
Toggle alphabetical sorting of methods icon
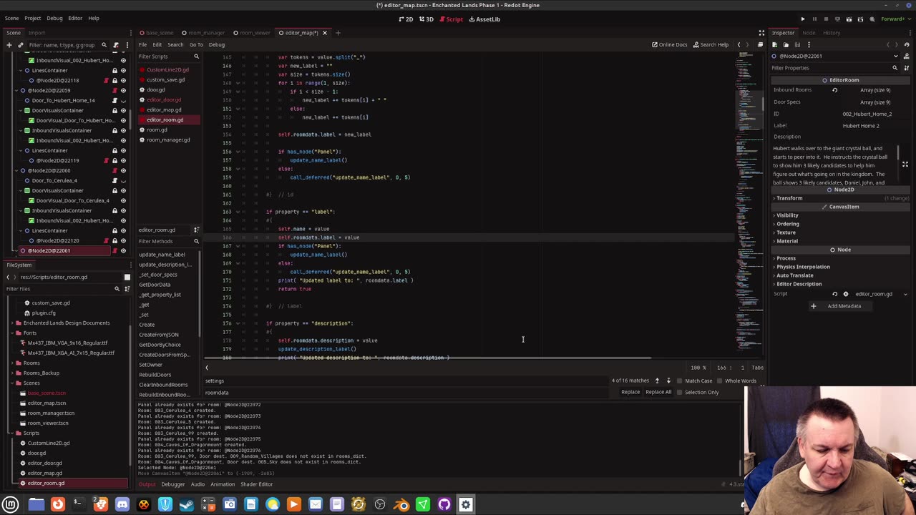click(196, 230)
